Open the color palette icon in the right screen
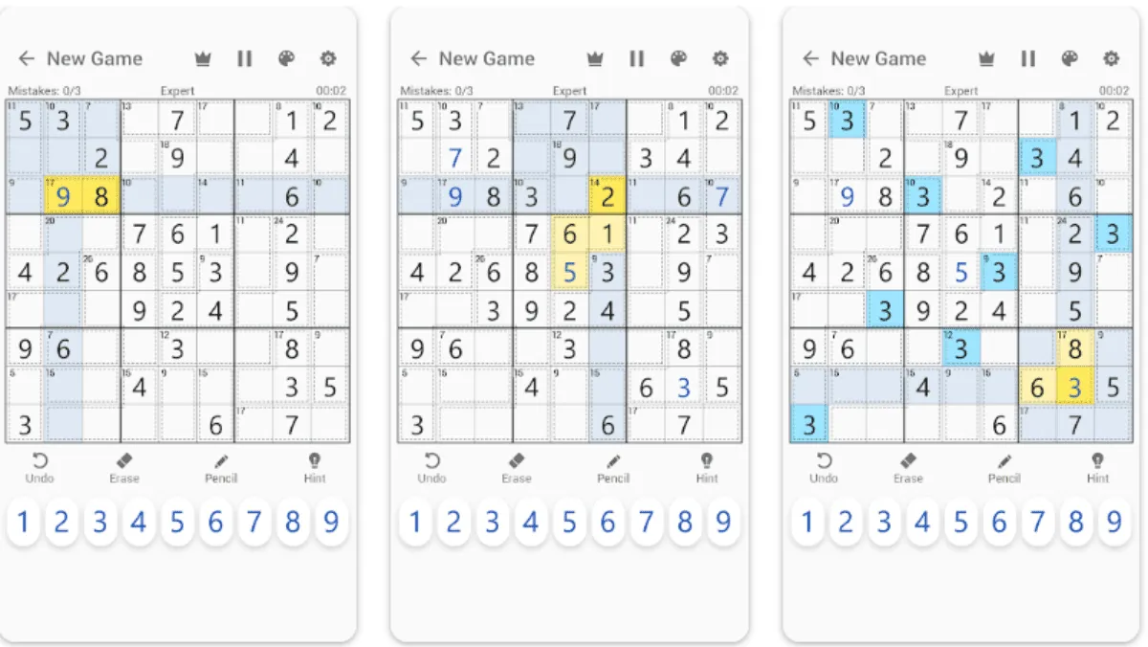 click(x=1070, y=58)
